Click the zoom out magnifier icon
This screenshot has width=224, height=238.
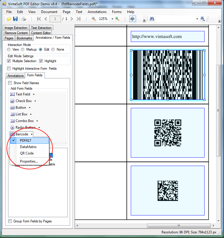(x=93, y=19)
